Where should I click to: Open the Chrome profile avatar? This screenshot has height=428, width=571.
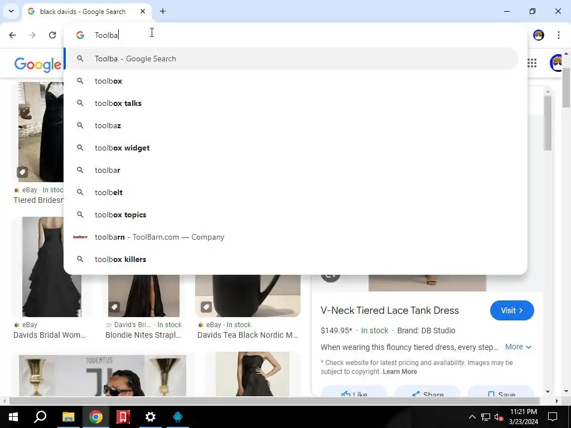click(x=539, y=35)
